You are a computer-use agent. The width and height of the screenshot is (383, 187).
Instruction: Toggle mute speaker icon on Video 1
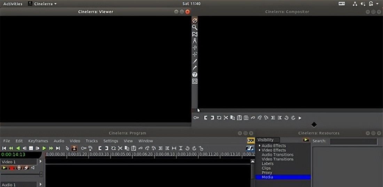33,168
